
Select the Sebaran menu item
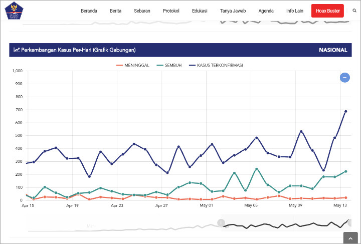[142, 11]
